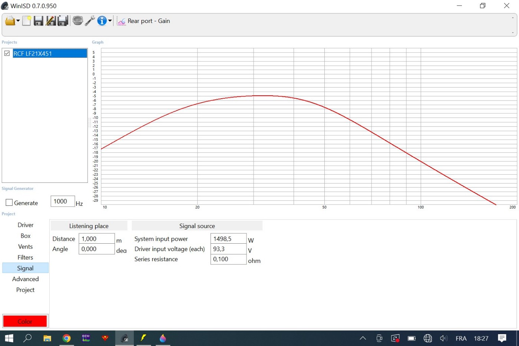Switch to the Vents tab

point(25,247)
